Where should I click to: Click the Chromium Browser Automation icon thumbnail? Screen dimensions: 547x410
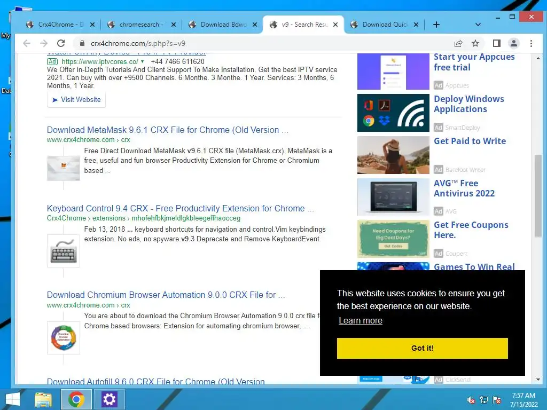pos(64,338)
